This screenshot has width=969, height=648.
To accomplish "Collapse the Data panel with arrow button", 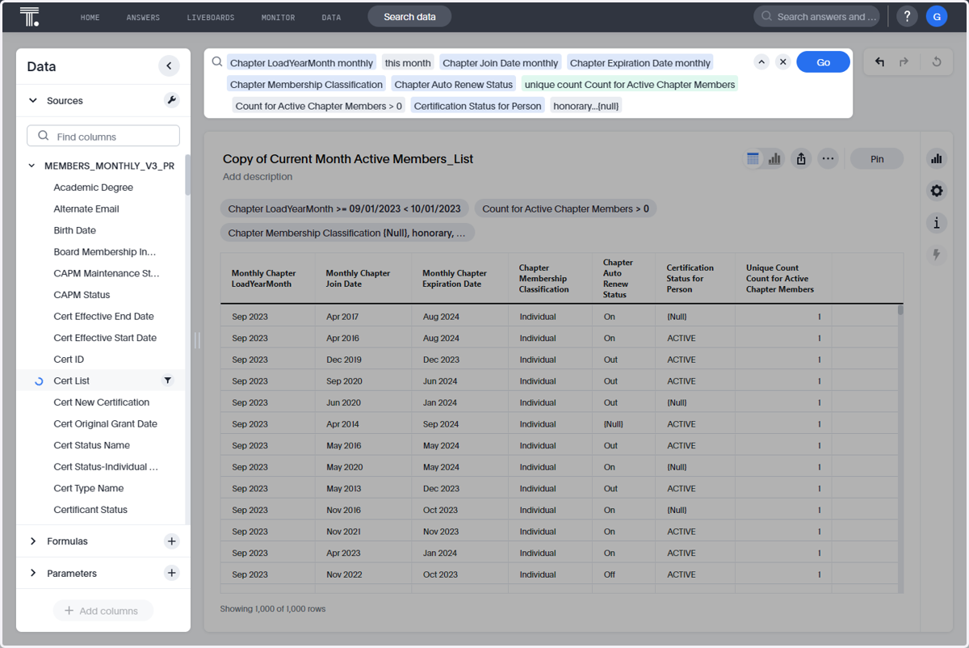I will point(169,66).
